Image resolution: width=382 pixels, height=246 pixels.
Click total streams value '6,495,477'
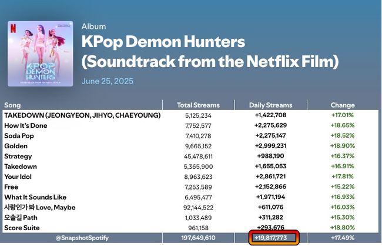click(198, 197)
